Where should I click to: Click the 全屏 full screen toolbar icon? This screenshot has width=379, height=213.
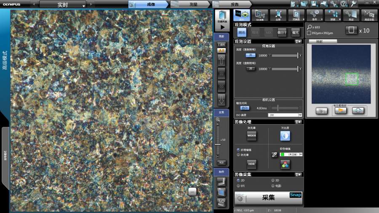278,15
